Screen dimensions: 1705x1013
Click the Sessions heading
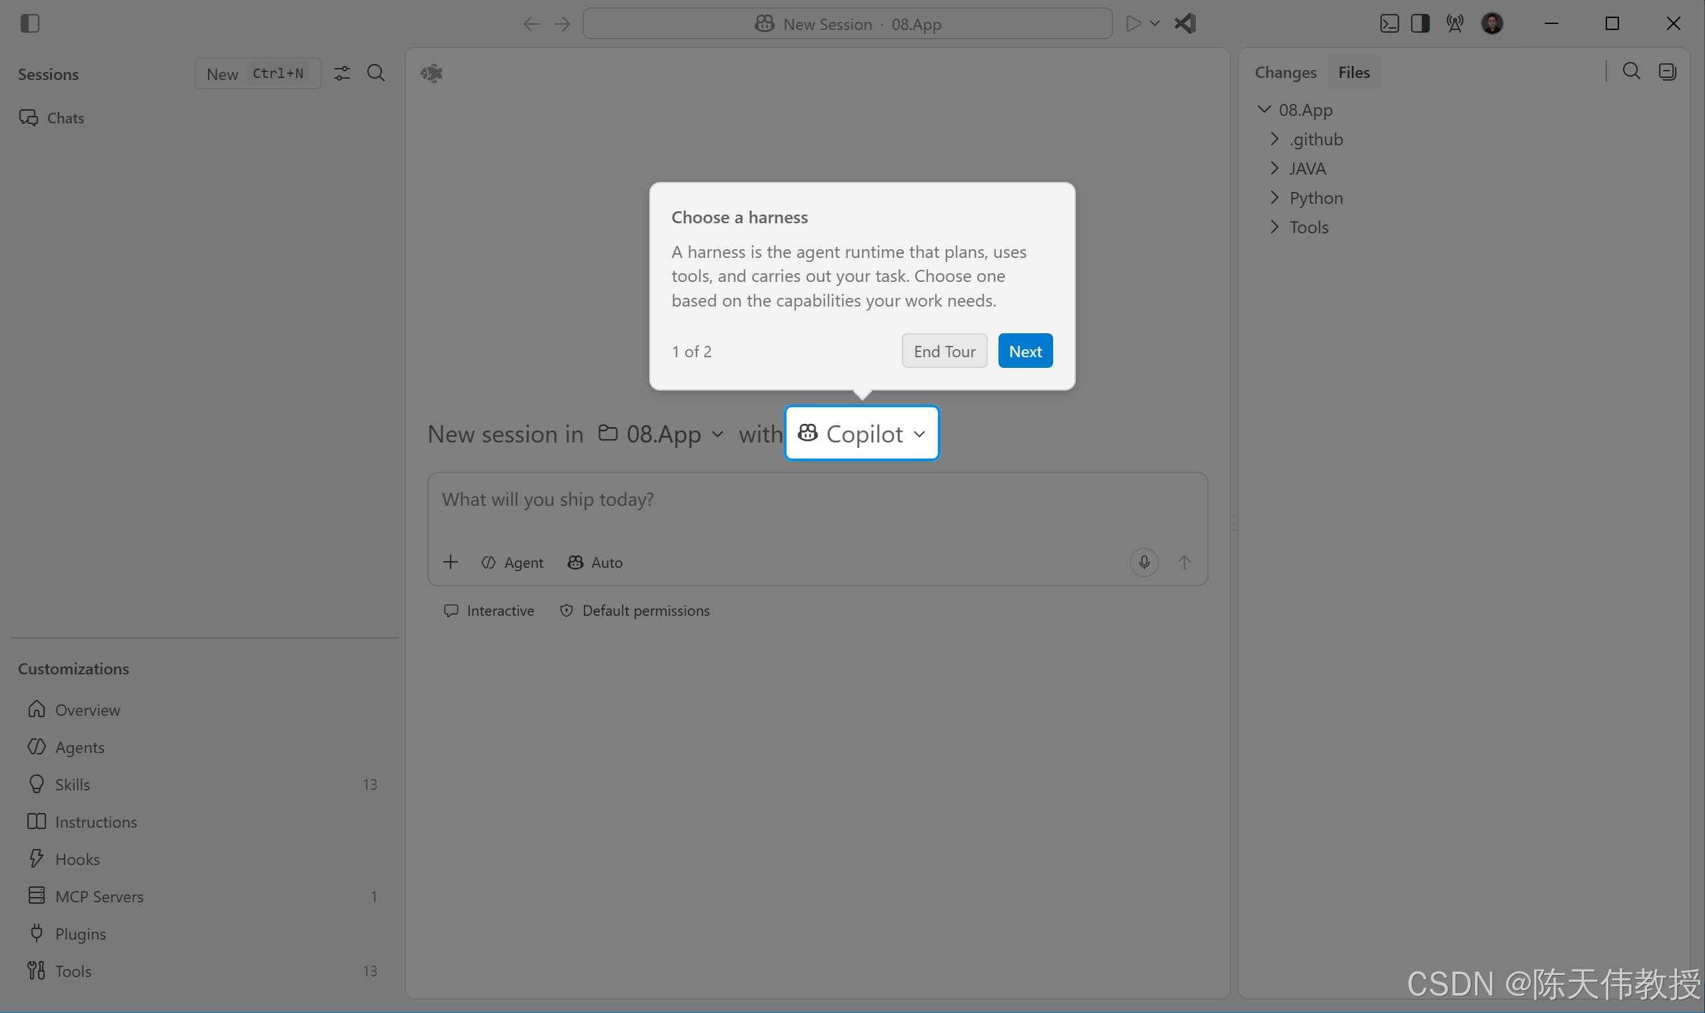pos(49,75)
